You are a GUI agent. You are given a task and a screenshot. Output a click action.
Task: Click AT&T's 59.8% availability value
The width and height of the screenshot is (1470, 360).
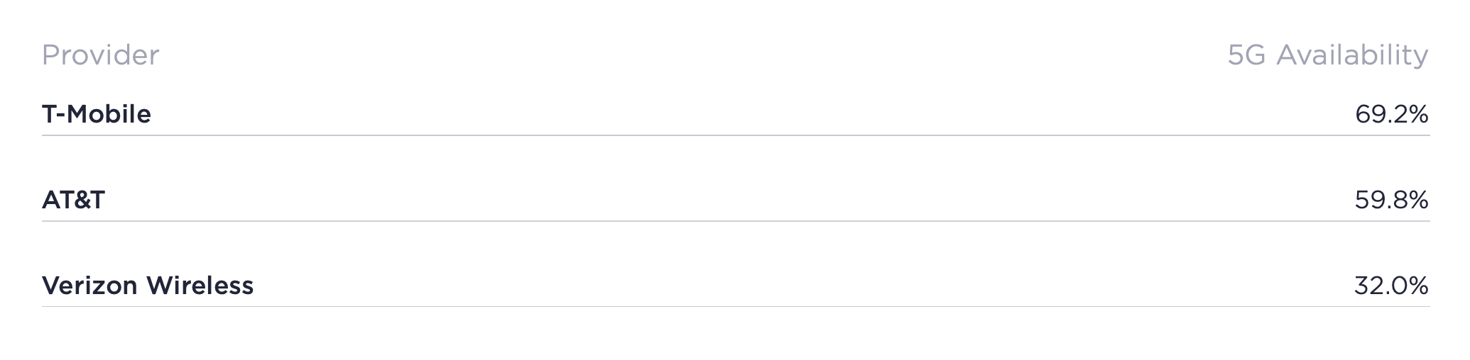1390,200
